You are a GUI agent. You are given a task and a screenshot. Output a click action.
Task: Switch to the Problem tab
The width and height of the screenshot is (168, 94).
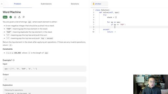(18, 4)
